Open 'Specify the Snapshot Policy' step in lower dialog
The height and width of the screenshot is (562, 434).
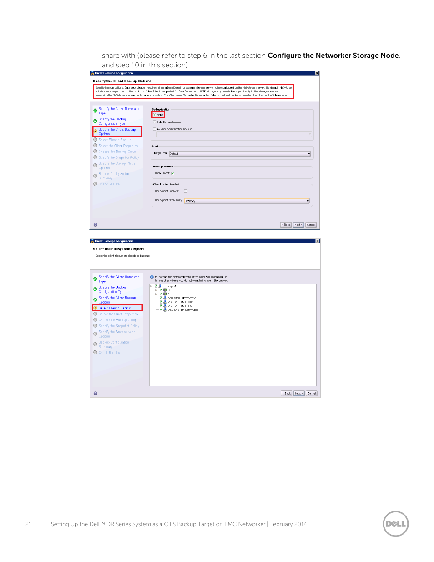(119, 326)
